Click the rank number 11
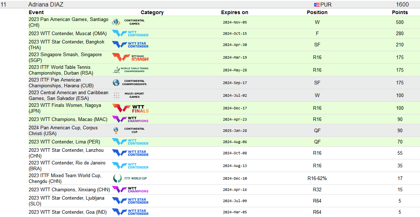The width and height of the screenshot is (420, 217). coord(3,5)
